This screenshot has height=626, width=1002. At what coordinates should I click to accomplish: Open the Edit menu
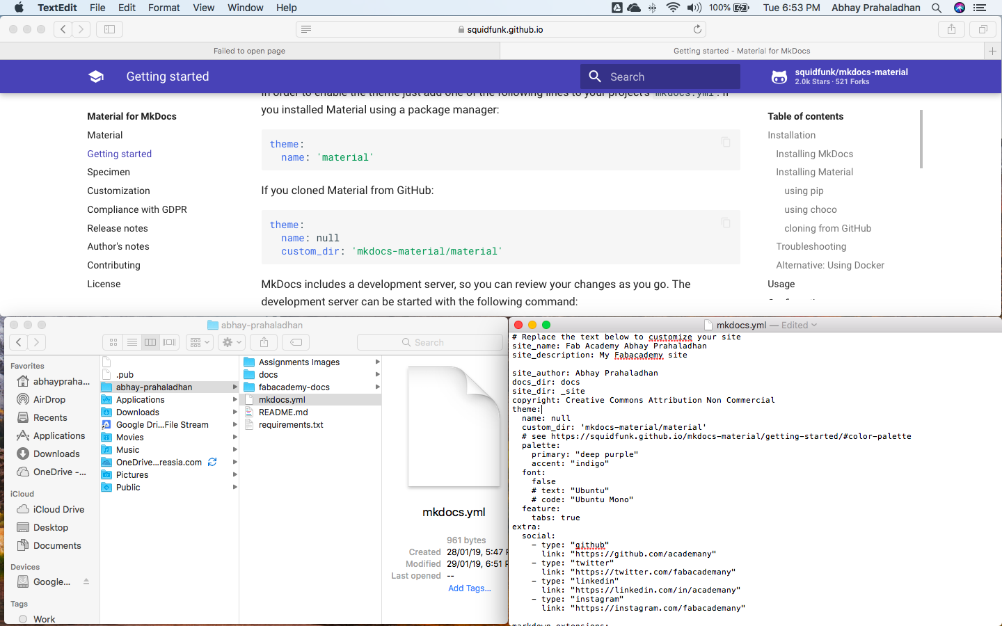127,8
